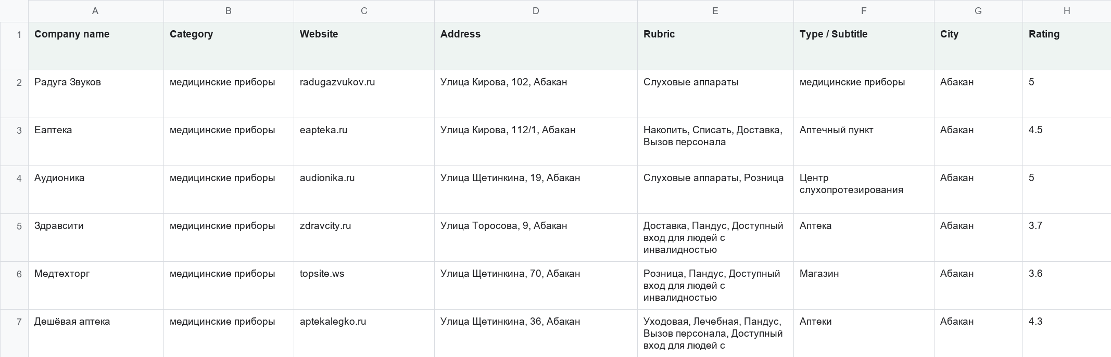The width and height of the screenshot is (1111, 357).
Task: Select the cell 'Аудионика'
Action: 96,189
